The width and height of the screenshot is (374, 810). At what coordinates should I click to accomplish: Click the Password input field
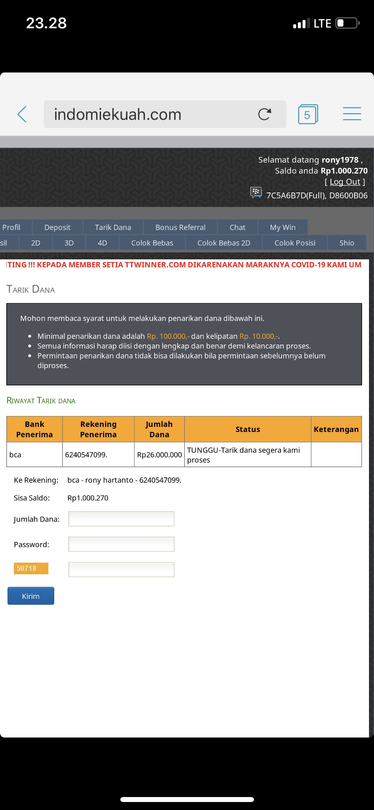pos(121,544)
